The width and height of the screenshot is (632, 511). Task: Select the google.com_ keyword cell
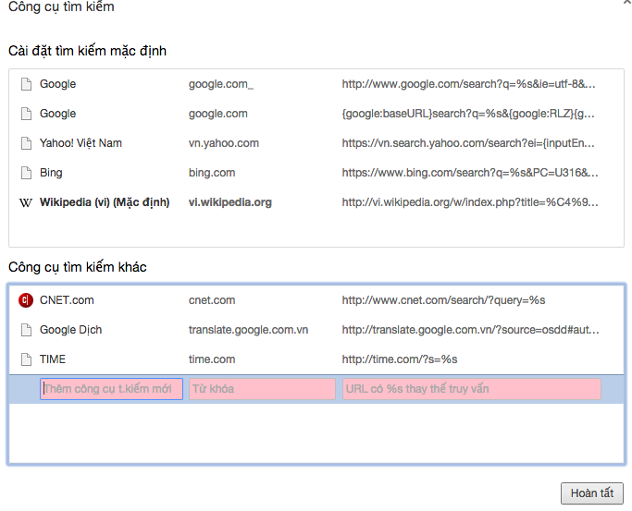220,84
